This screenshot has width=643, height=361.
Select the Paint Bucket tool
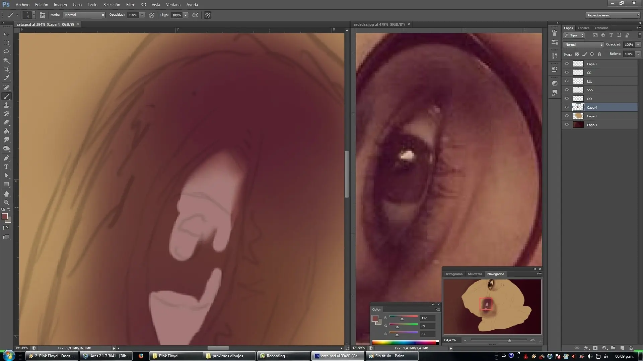point(6,131)
